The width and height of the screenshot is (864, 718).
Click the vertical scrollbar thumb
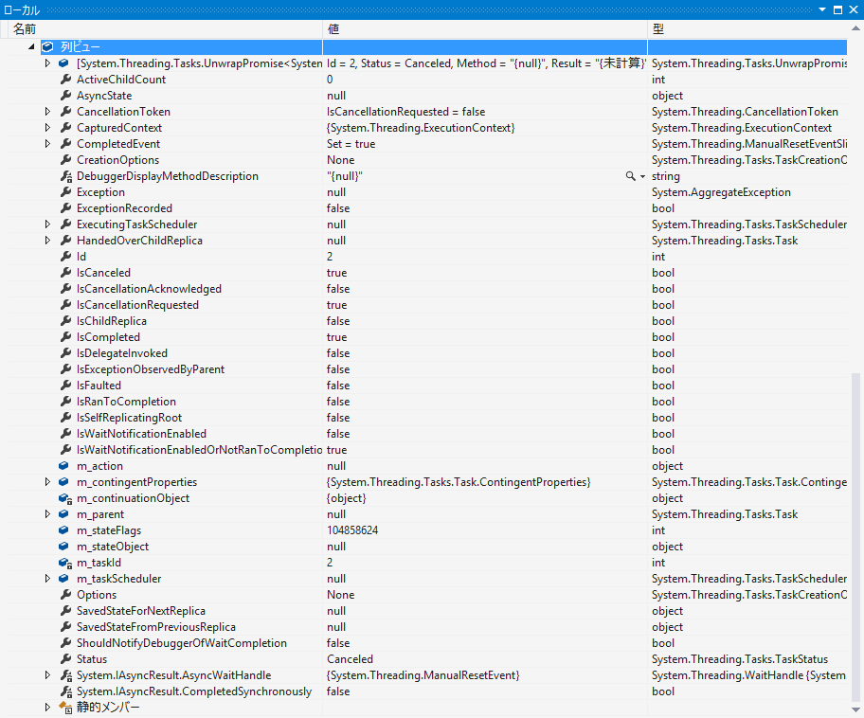[x=855, y=536]
